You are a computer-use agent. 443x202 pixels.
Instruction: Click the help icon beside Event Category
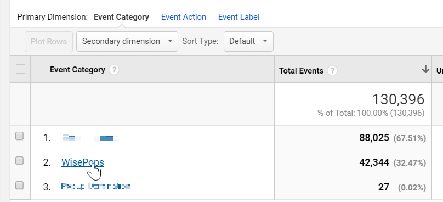(114, 70)
